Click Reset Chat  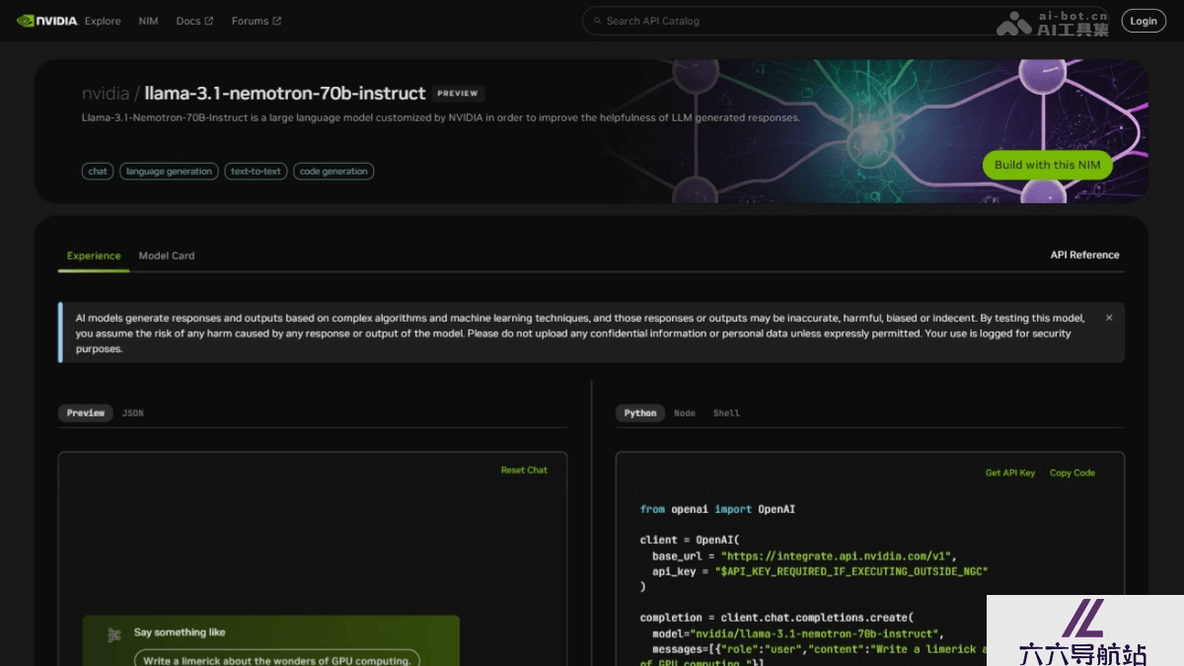[x=524, y=471]
